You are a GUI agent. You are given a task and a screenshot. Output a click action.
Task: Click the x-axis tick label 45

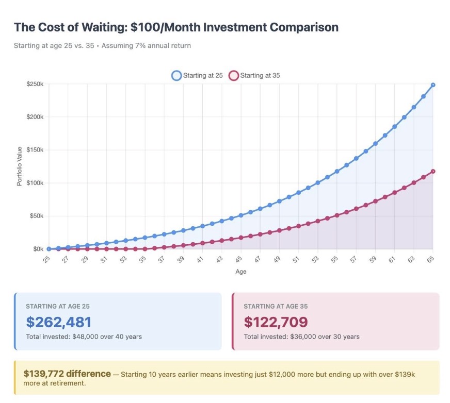tap(239, 259)
